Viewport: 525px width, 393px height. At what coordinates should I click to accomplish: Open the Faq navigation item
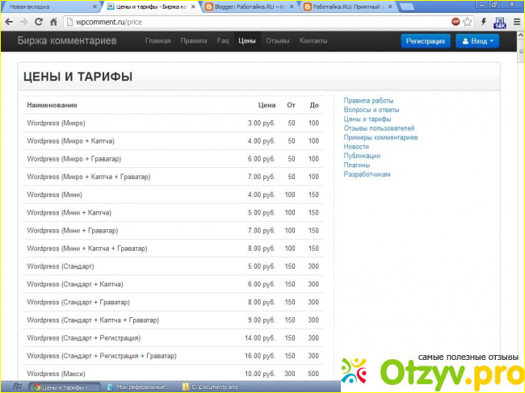pos(222,40)
